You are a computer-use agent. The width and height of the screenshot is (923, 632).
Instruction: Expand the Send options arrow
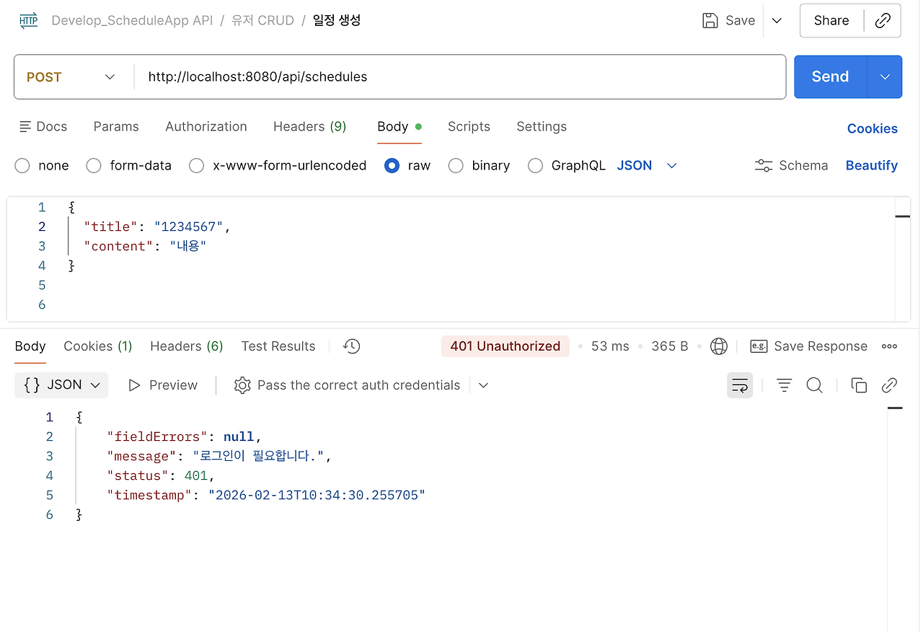(885, 76)
